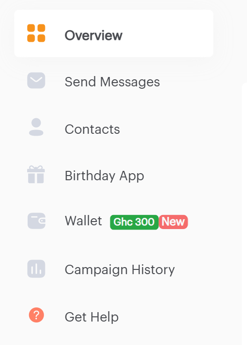
Task: Click the red New badge
Action: tap(173, 222)
